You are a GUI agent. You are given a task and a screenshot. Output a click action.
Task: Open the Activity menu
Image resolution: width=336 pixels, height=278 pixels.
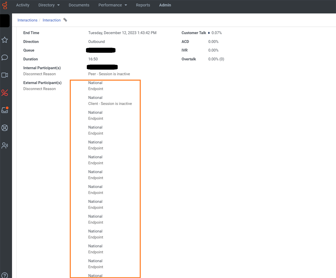click(23, 5)
